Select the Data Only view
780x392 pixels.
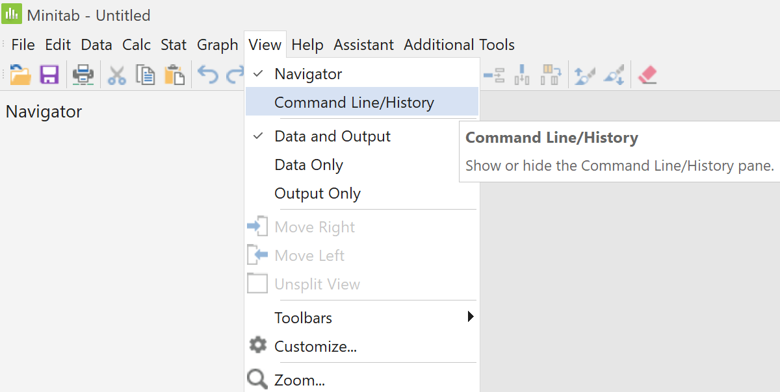pyautogui.click(x=362, y=165)
